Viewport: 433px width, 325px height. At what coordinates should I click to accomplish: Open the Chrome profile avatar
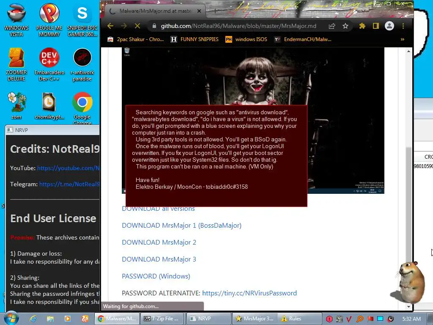(x=389, y=26)
